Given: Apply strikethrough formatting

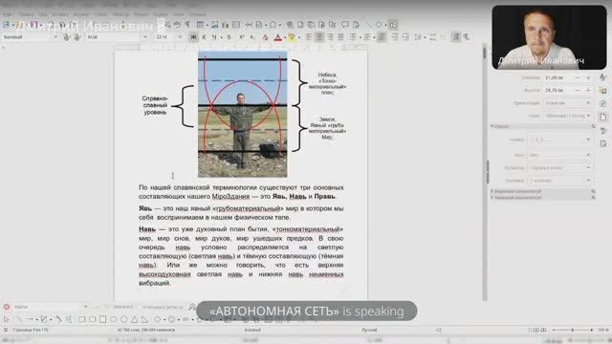Looking at the screenshot, I should point(229,37).
